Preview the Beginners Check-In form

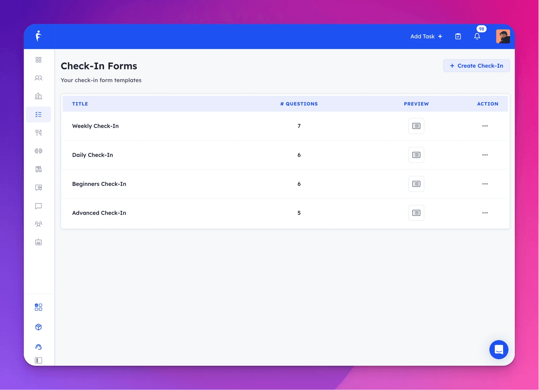point(416,184)
